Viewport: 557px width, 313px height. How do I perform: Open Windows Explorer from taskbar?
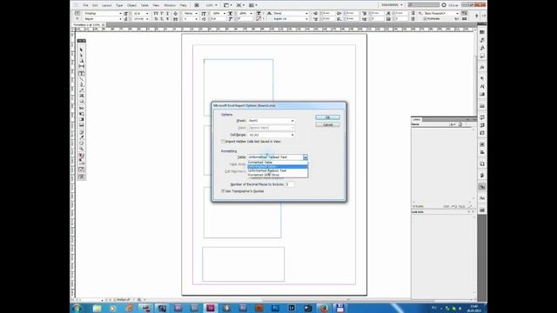tap(97, 308)
